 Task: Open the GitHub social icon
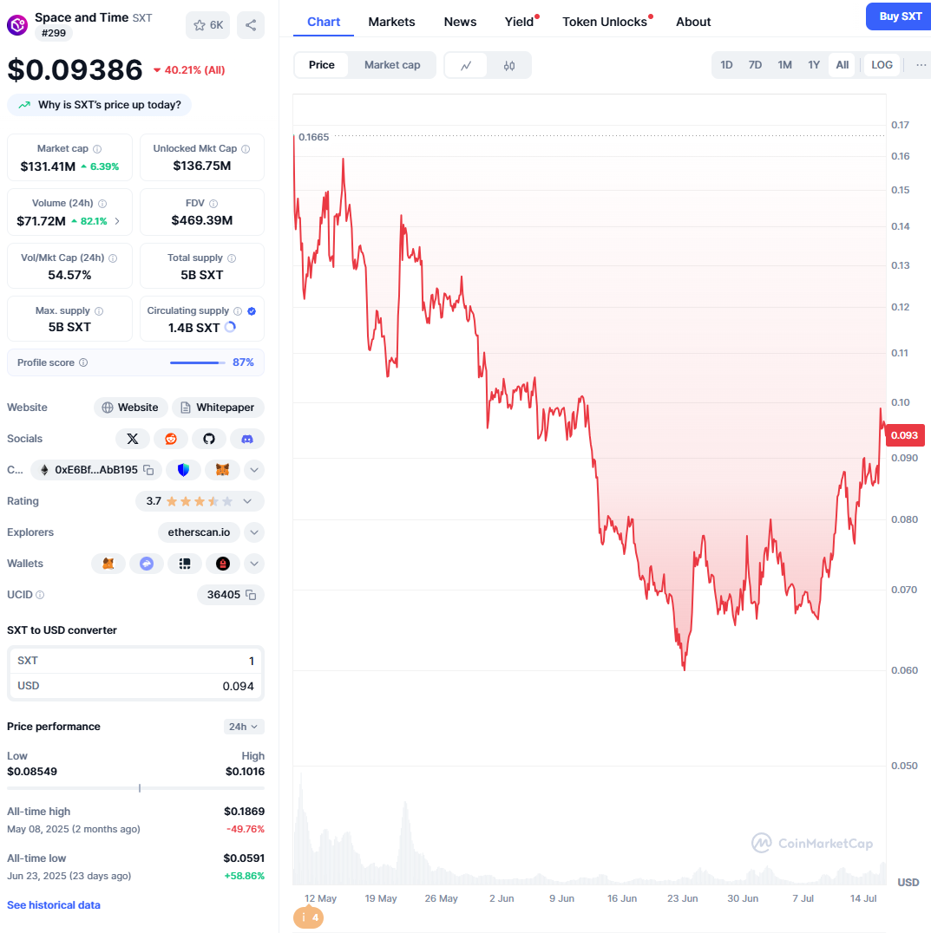click(x=209, y=439)
